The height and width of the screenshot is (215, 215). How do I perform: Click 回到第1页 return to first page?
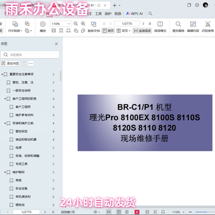tap(68, 212)
